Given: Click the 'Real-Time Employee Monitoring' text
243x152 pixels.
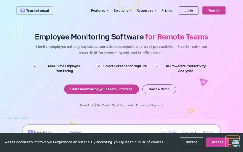Looking at the screenshot, I should (64, 68).
